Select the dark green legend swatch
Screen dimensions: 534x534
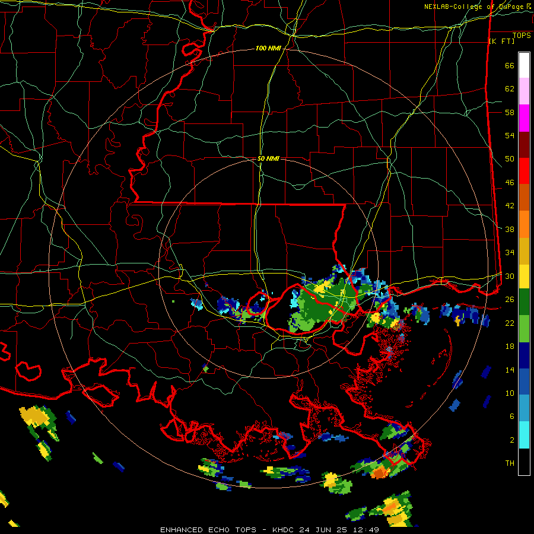[524, 302]
